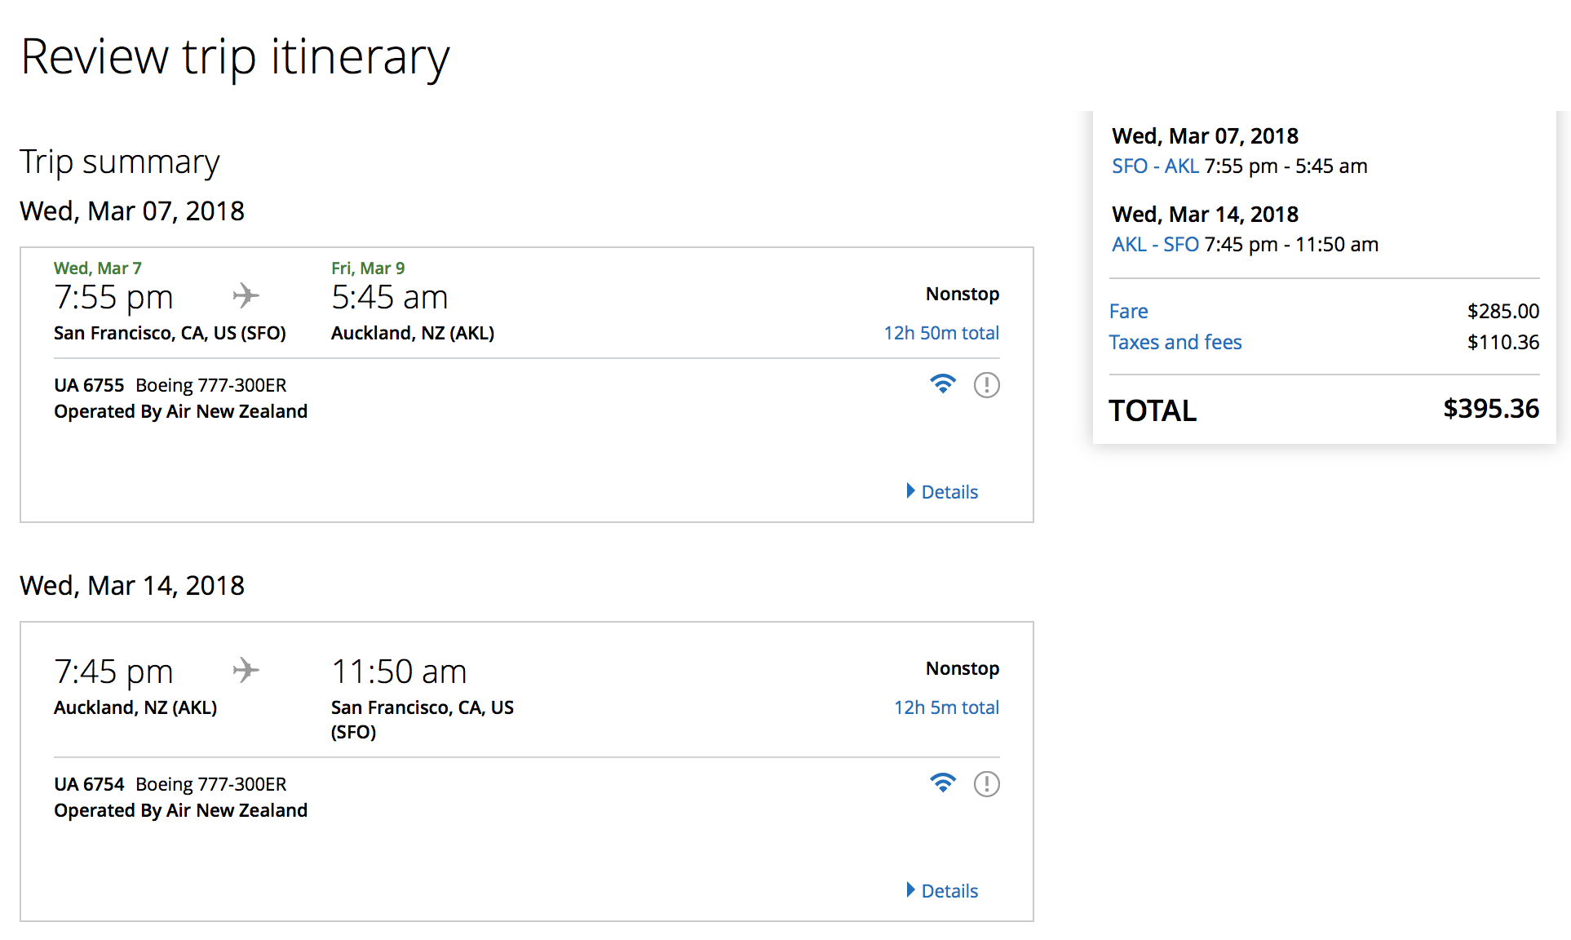Open the Fare breakdown link
The width and height of the screenshot is (1571, 940).
1128,312
